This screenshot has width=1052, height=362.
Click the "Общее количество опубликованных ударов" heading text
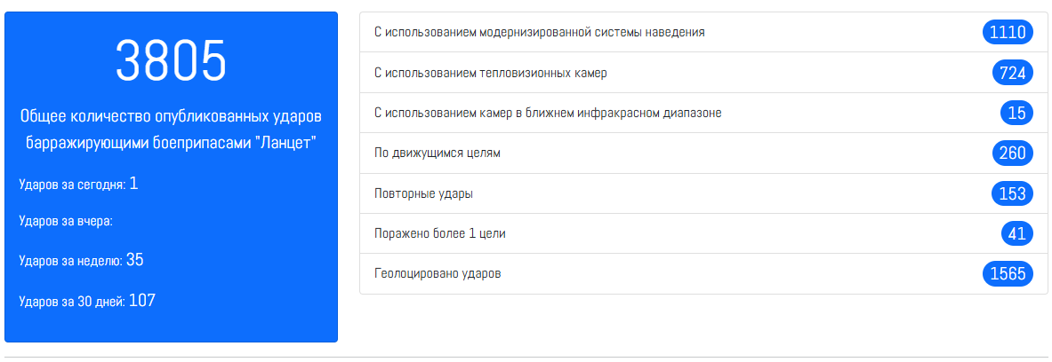click(171, 130)
